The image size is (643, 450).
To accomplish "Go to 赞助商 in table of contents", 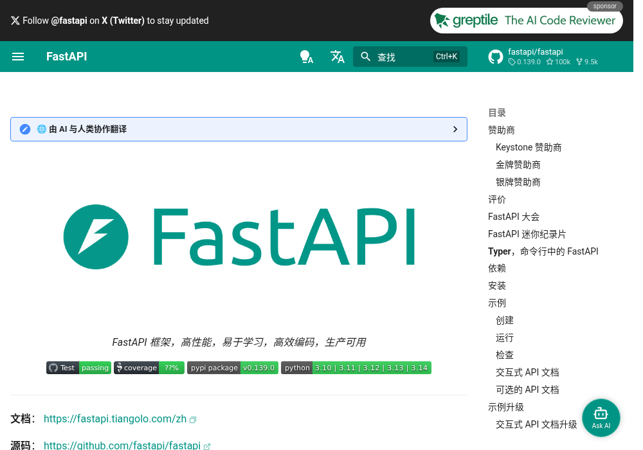I will point(501,130).
